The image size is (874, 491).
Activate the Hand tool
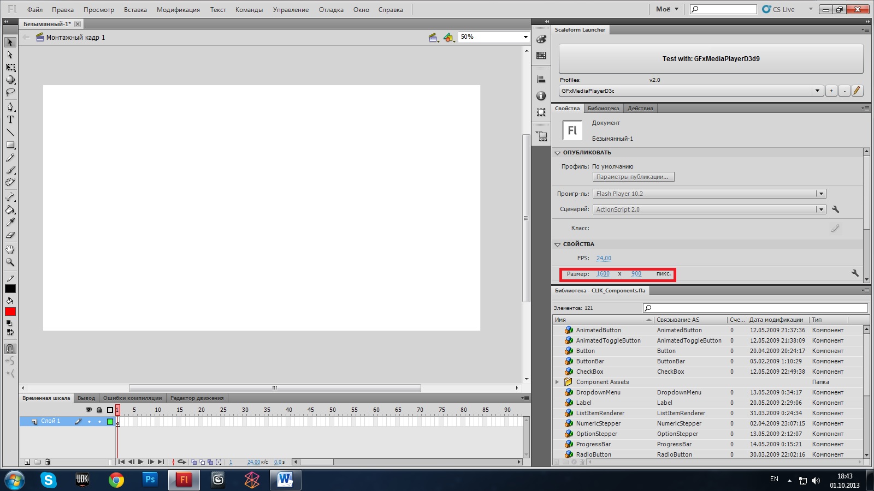click(x=10, y=249)
